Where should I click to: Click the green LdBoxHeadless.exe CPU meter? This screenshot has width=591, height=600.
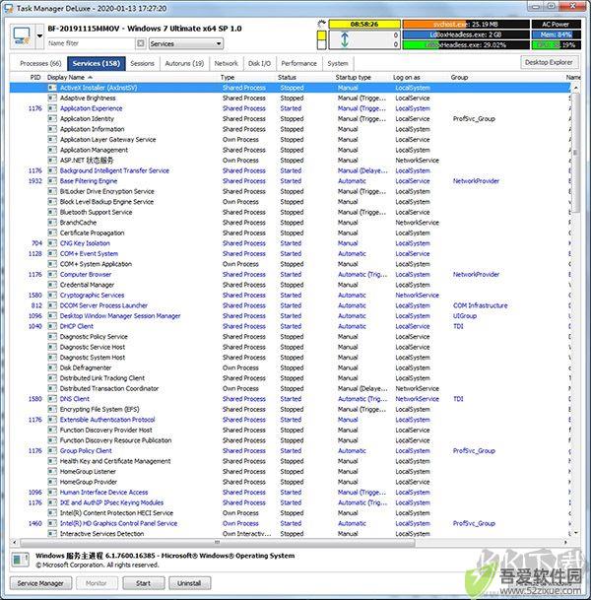pyautogui.click(x=466, y=45)
